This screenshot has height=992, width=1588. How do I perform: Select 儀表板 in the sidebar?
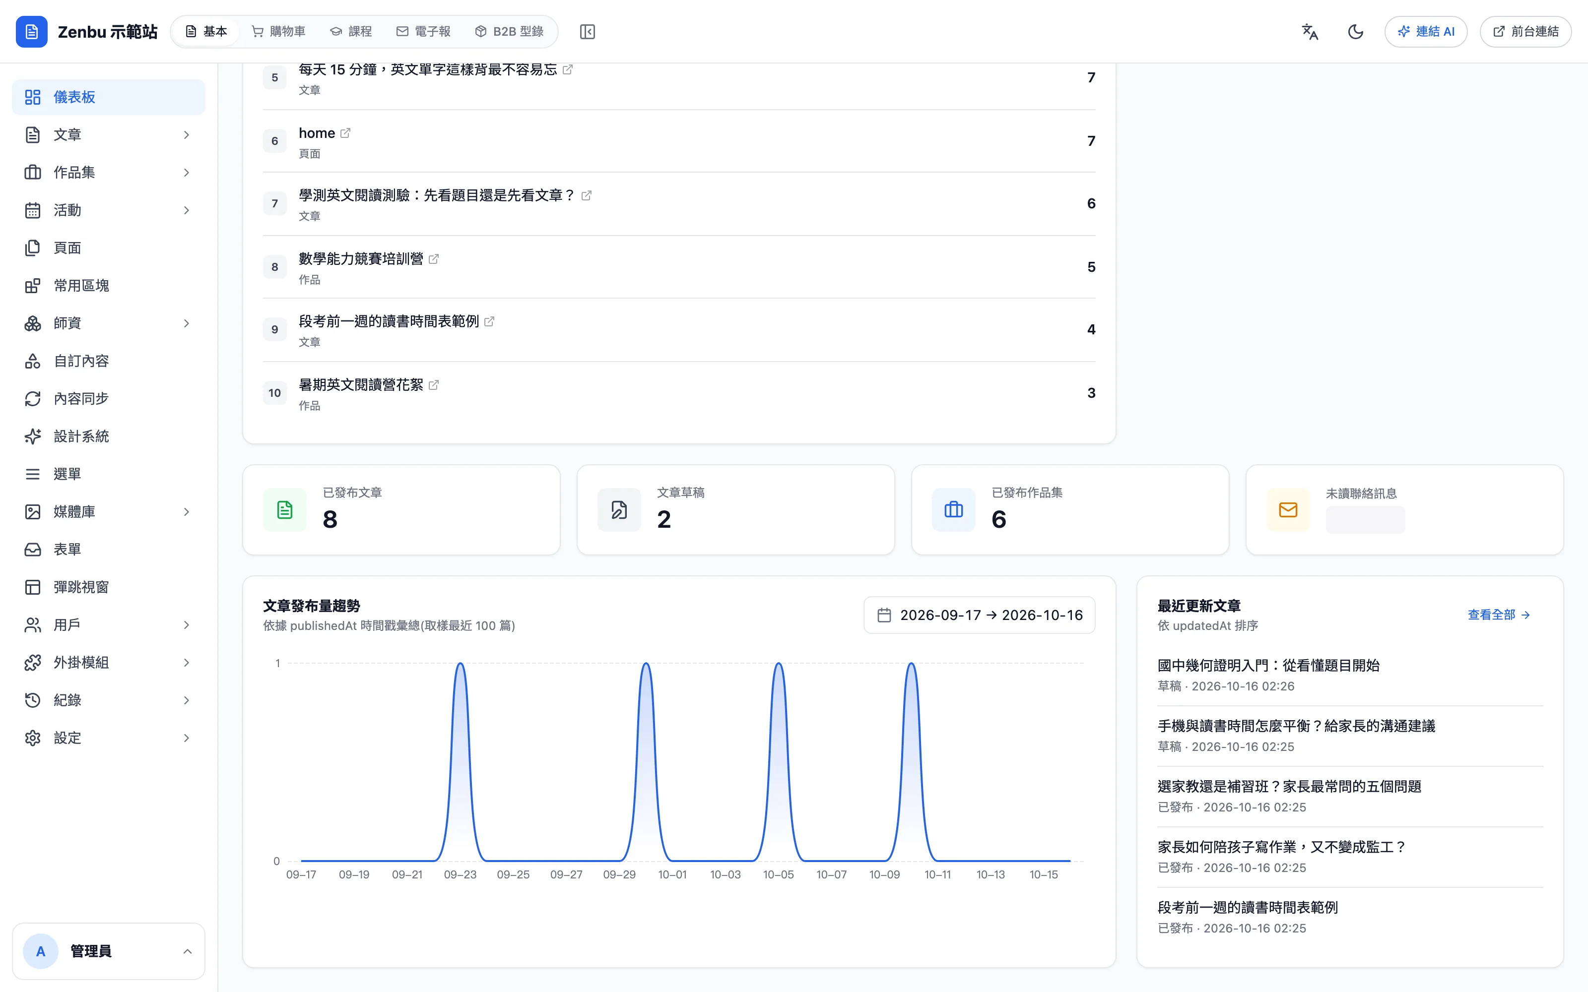(108, 97)
